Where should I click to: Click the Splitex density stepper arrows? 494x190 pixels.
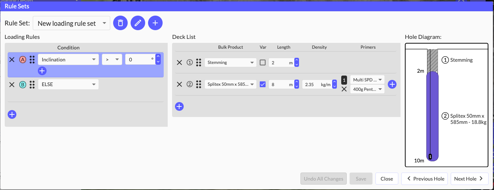(x=334, y=84)
